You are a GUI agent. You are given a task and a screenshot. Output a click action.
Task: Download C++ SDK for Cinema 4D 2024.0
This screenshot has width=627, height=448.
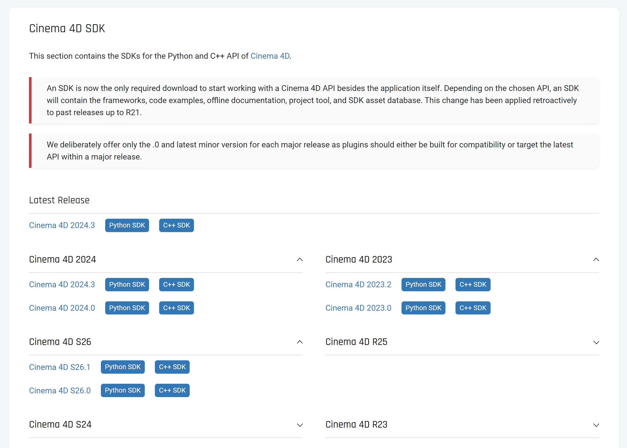[x=176, y=308]
